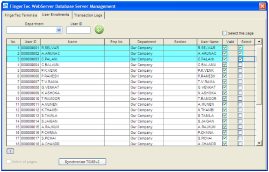Enable the Select this page checkbox

tap(225, 33)
